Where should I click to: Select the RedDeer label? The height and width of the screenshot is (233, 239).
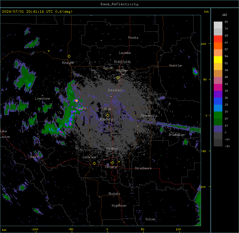122,71
